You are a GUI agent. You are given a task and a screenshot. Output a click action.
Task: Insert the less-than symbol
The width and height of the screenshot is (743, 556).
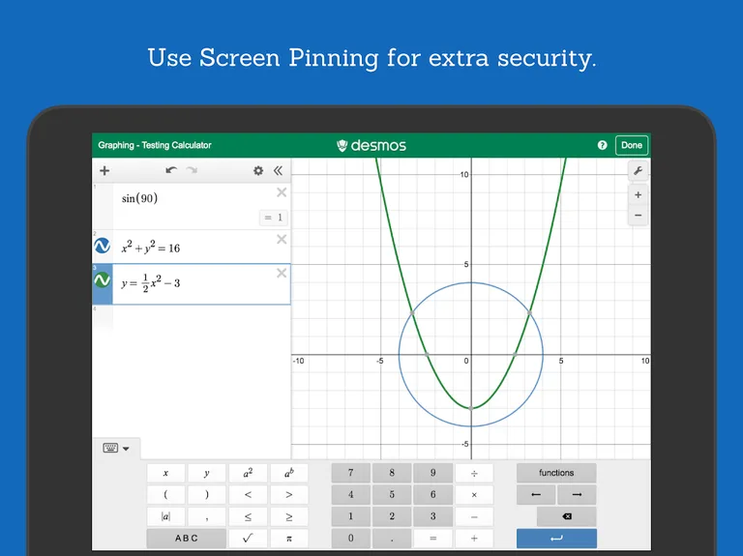(x=248, y=494)
